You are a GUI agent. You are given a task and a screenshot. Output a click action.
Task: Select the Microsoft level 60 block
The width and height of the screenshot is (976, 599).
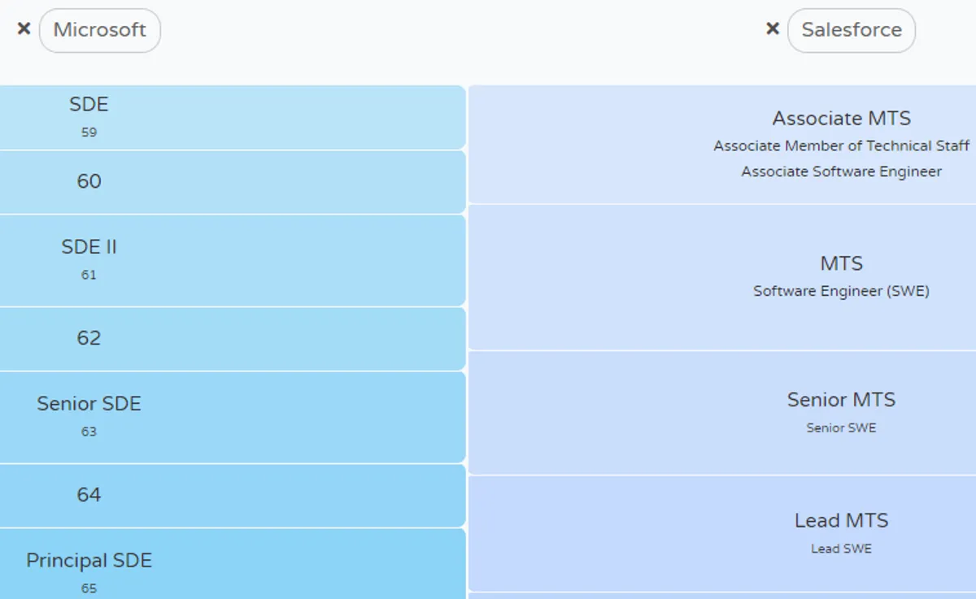coord(232,182)
